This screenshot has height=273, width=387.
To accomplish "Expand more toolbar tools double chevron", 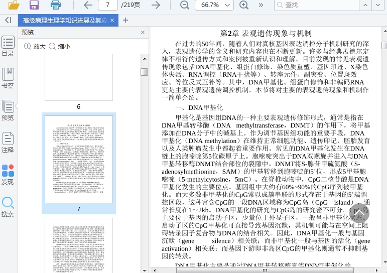I will coord(261,5).
